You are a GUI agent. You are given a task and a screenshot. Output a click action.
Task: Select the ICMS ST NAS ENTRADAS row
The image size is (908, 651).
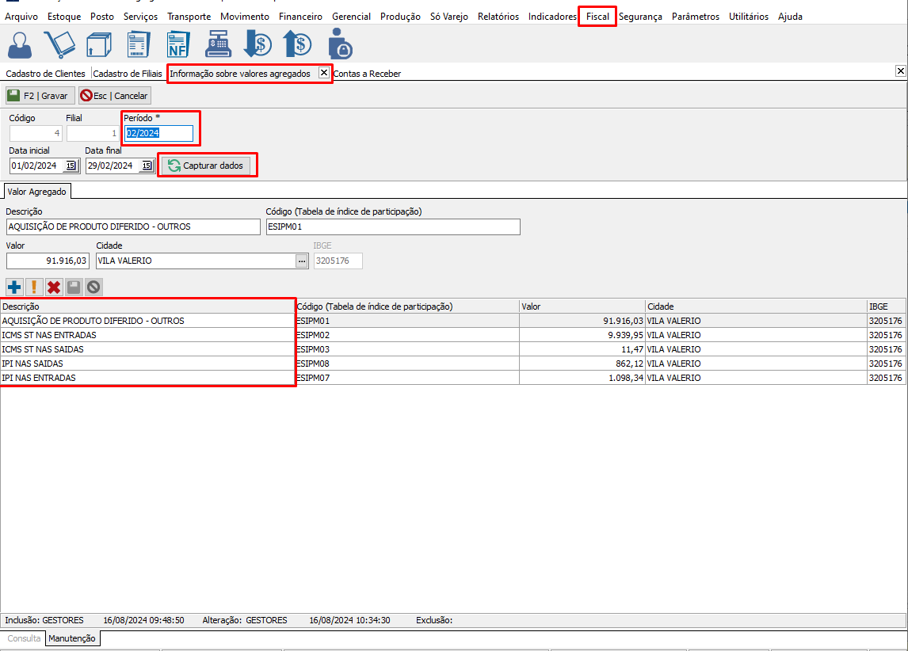click(x=147, y=335)
